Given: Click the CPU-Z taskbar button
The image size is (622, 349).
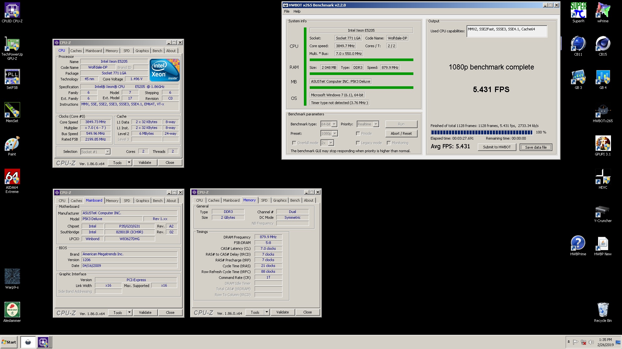Looking at the screenshot, I should (43, 342).
